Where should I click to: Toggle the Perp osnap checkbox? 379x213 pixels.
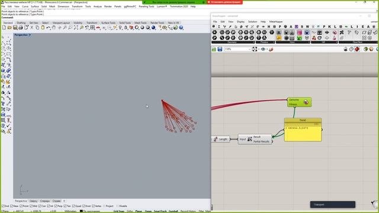pos(56,206)
